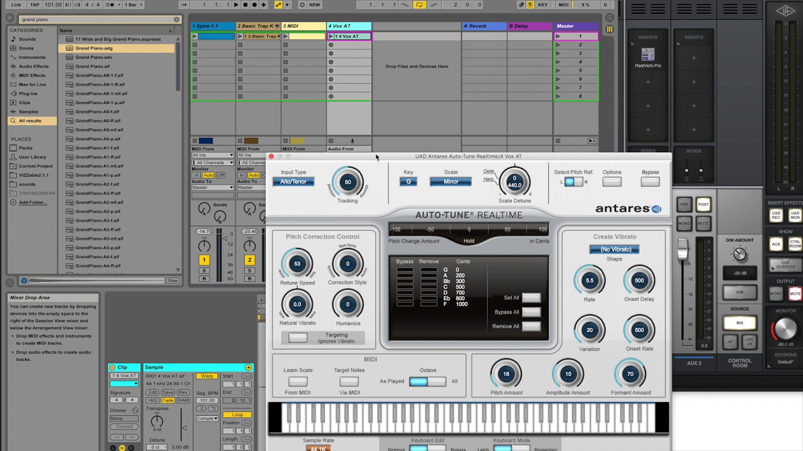
Task: Toggle Target Notes Via MIDI button
Action: tap(349, 381)
